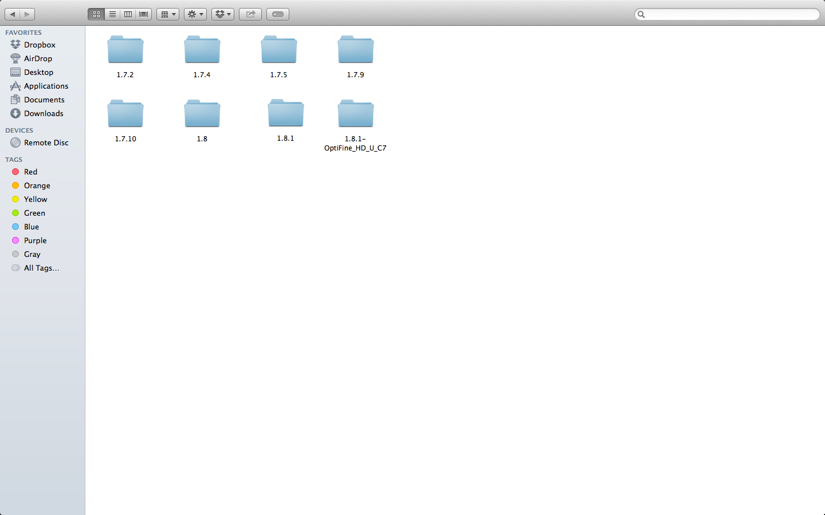825x515 pixels.
Task: Click All Tags… in the sidebar
Action: [x=41, y=268]
